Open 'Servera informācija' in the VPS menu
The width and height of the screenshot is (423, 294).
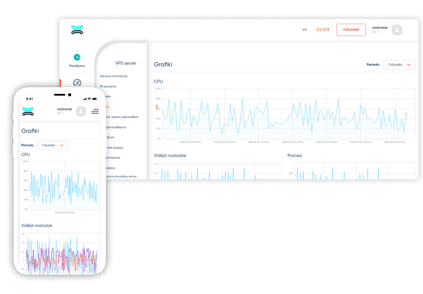114,76
